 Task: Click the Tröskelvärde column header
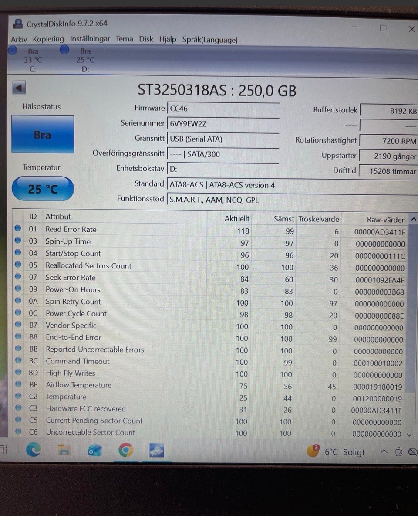click(318, 219)
